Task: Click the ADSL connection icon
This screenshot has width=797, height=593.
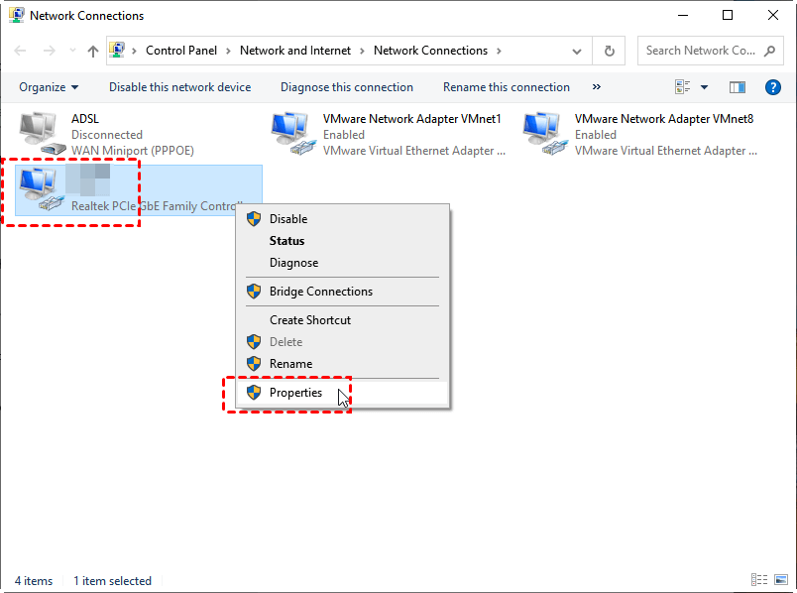Action: click(43, 133)
